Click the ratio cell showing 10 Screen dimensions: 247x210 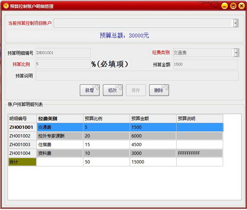[107, 153]
